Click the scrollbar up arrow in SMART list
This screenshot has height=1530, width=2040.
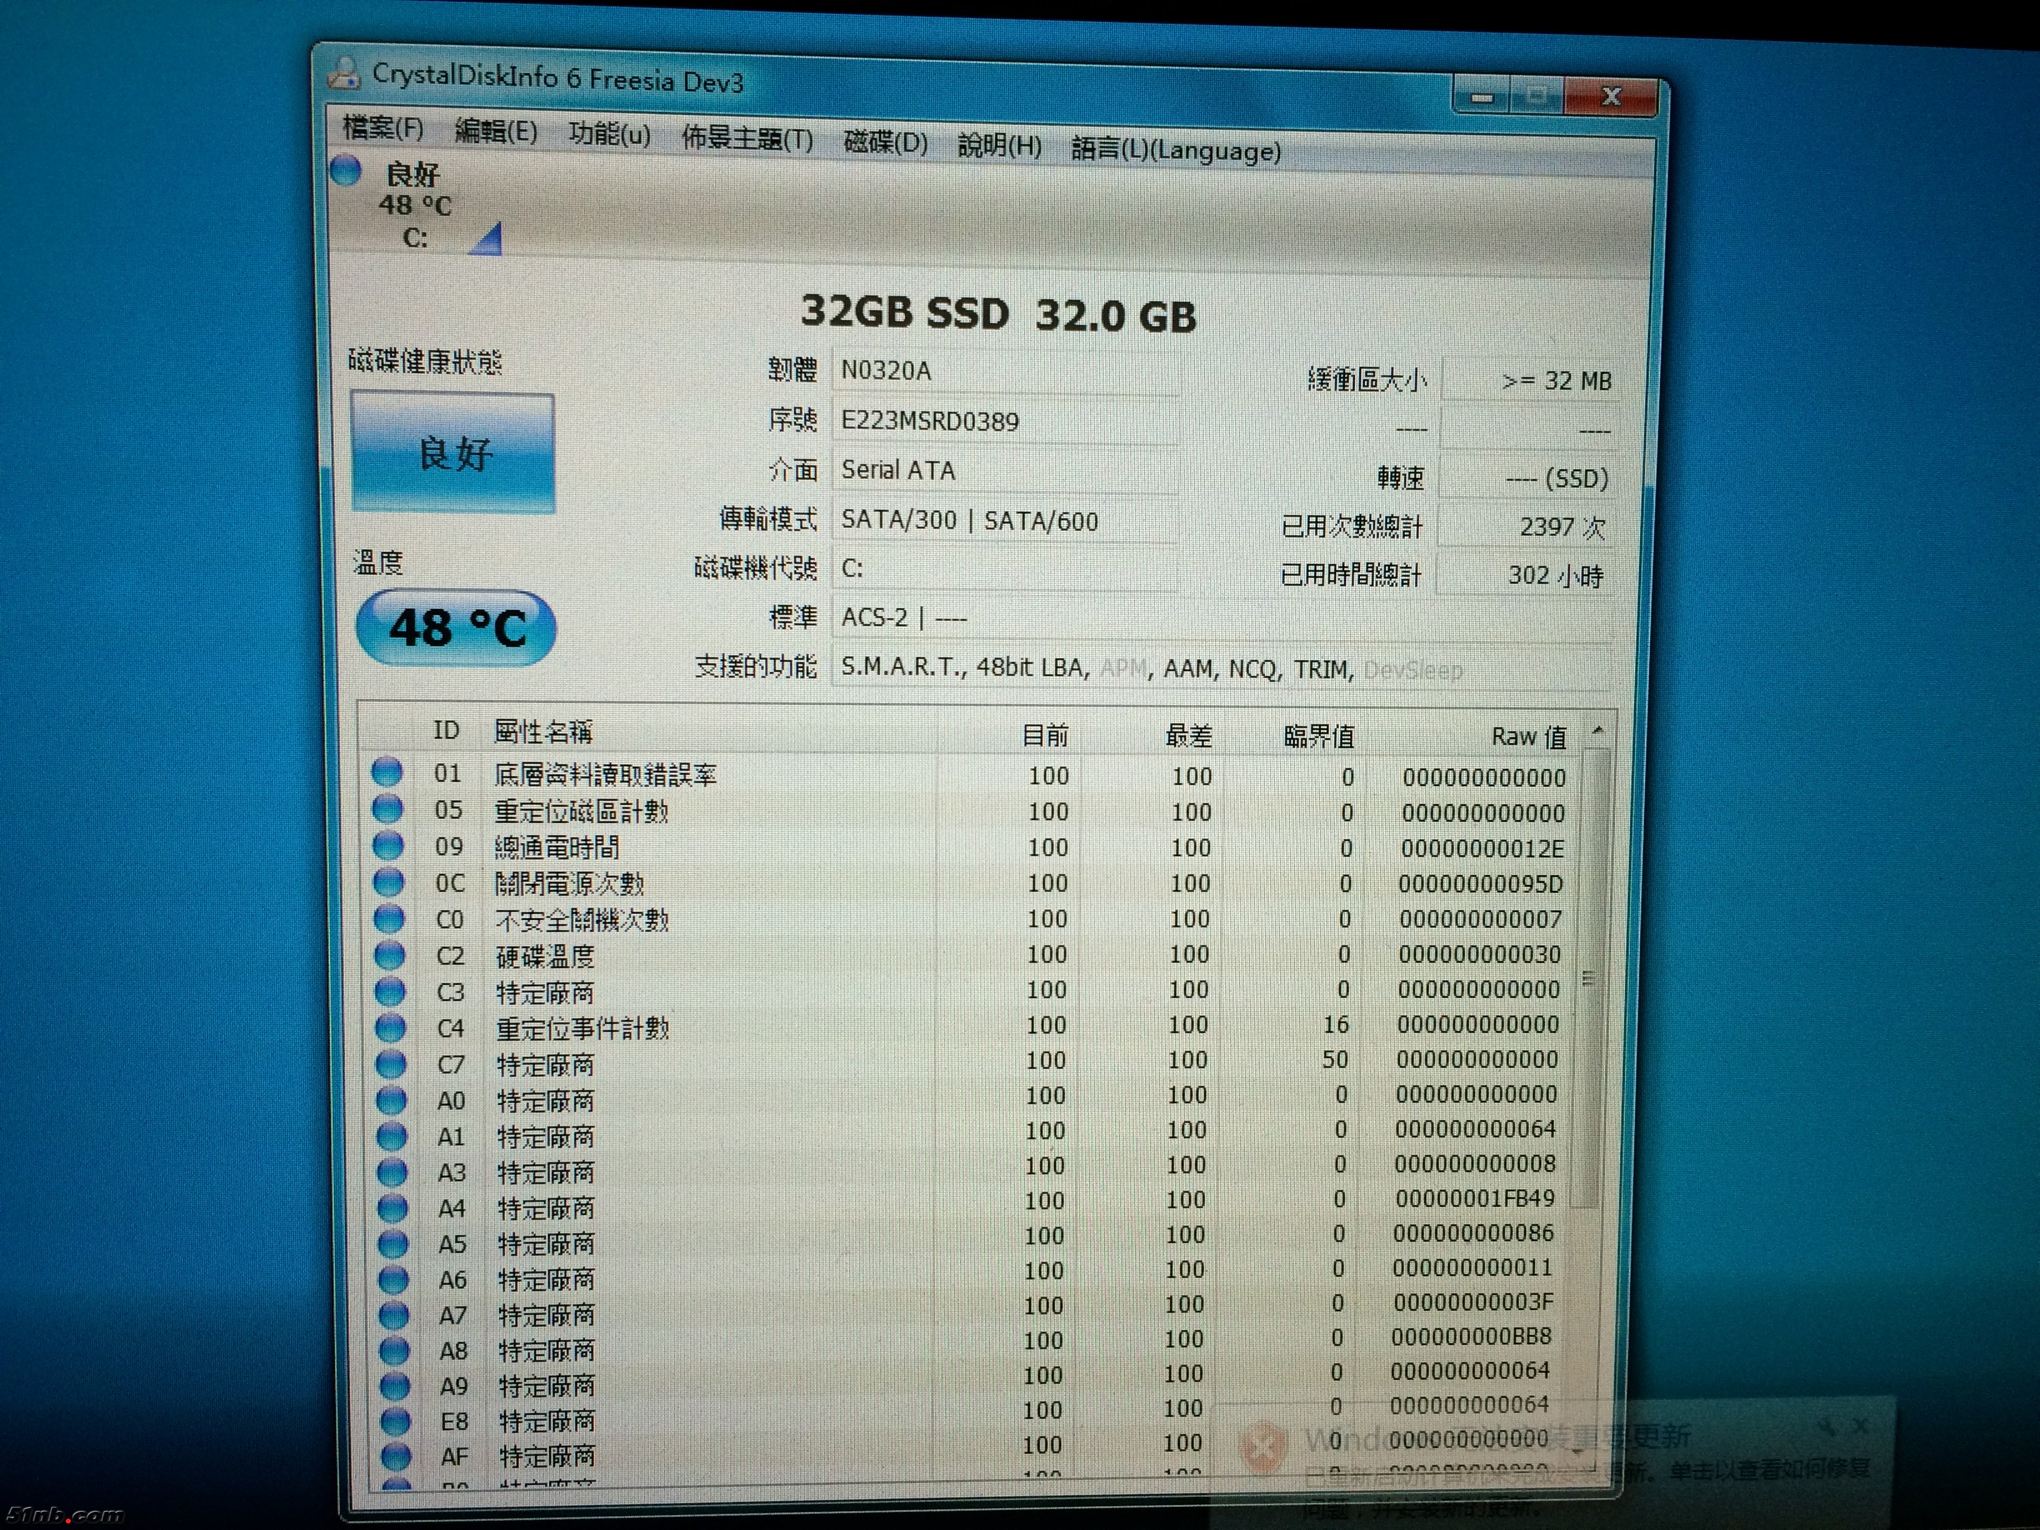click(1598, 731)
